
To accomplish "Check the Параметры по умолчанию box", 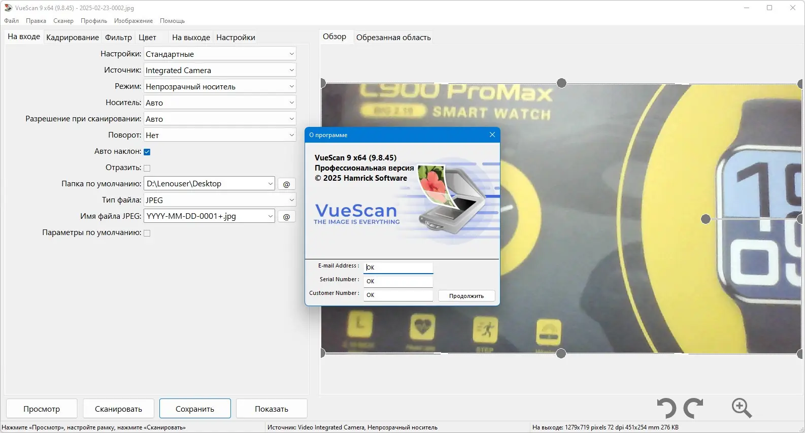I will pyautogui.click(x=147, y=233).
